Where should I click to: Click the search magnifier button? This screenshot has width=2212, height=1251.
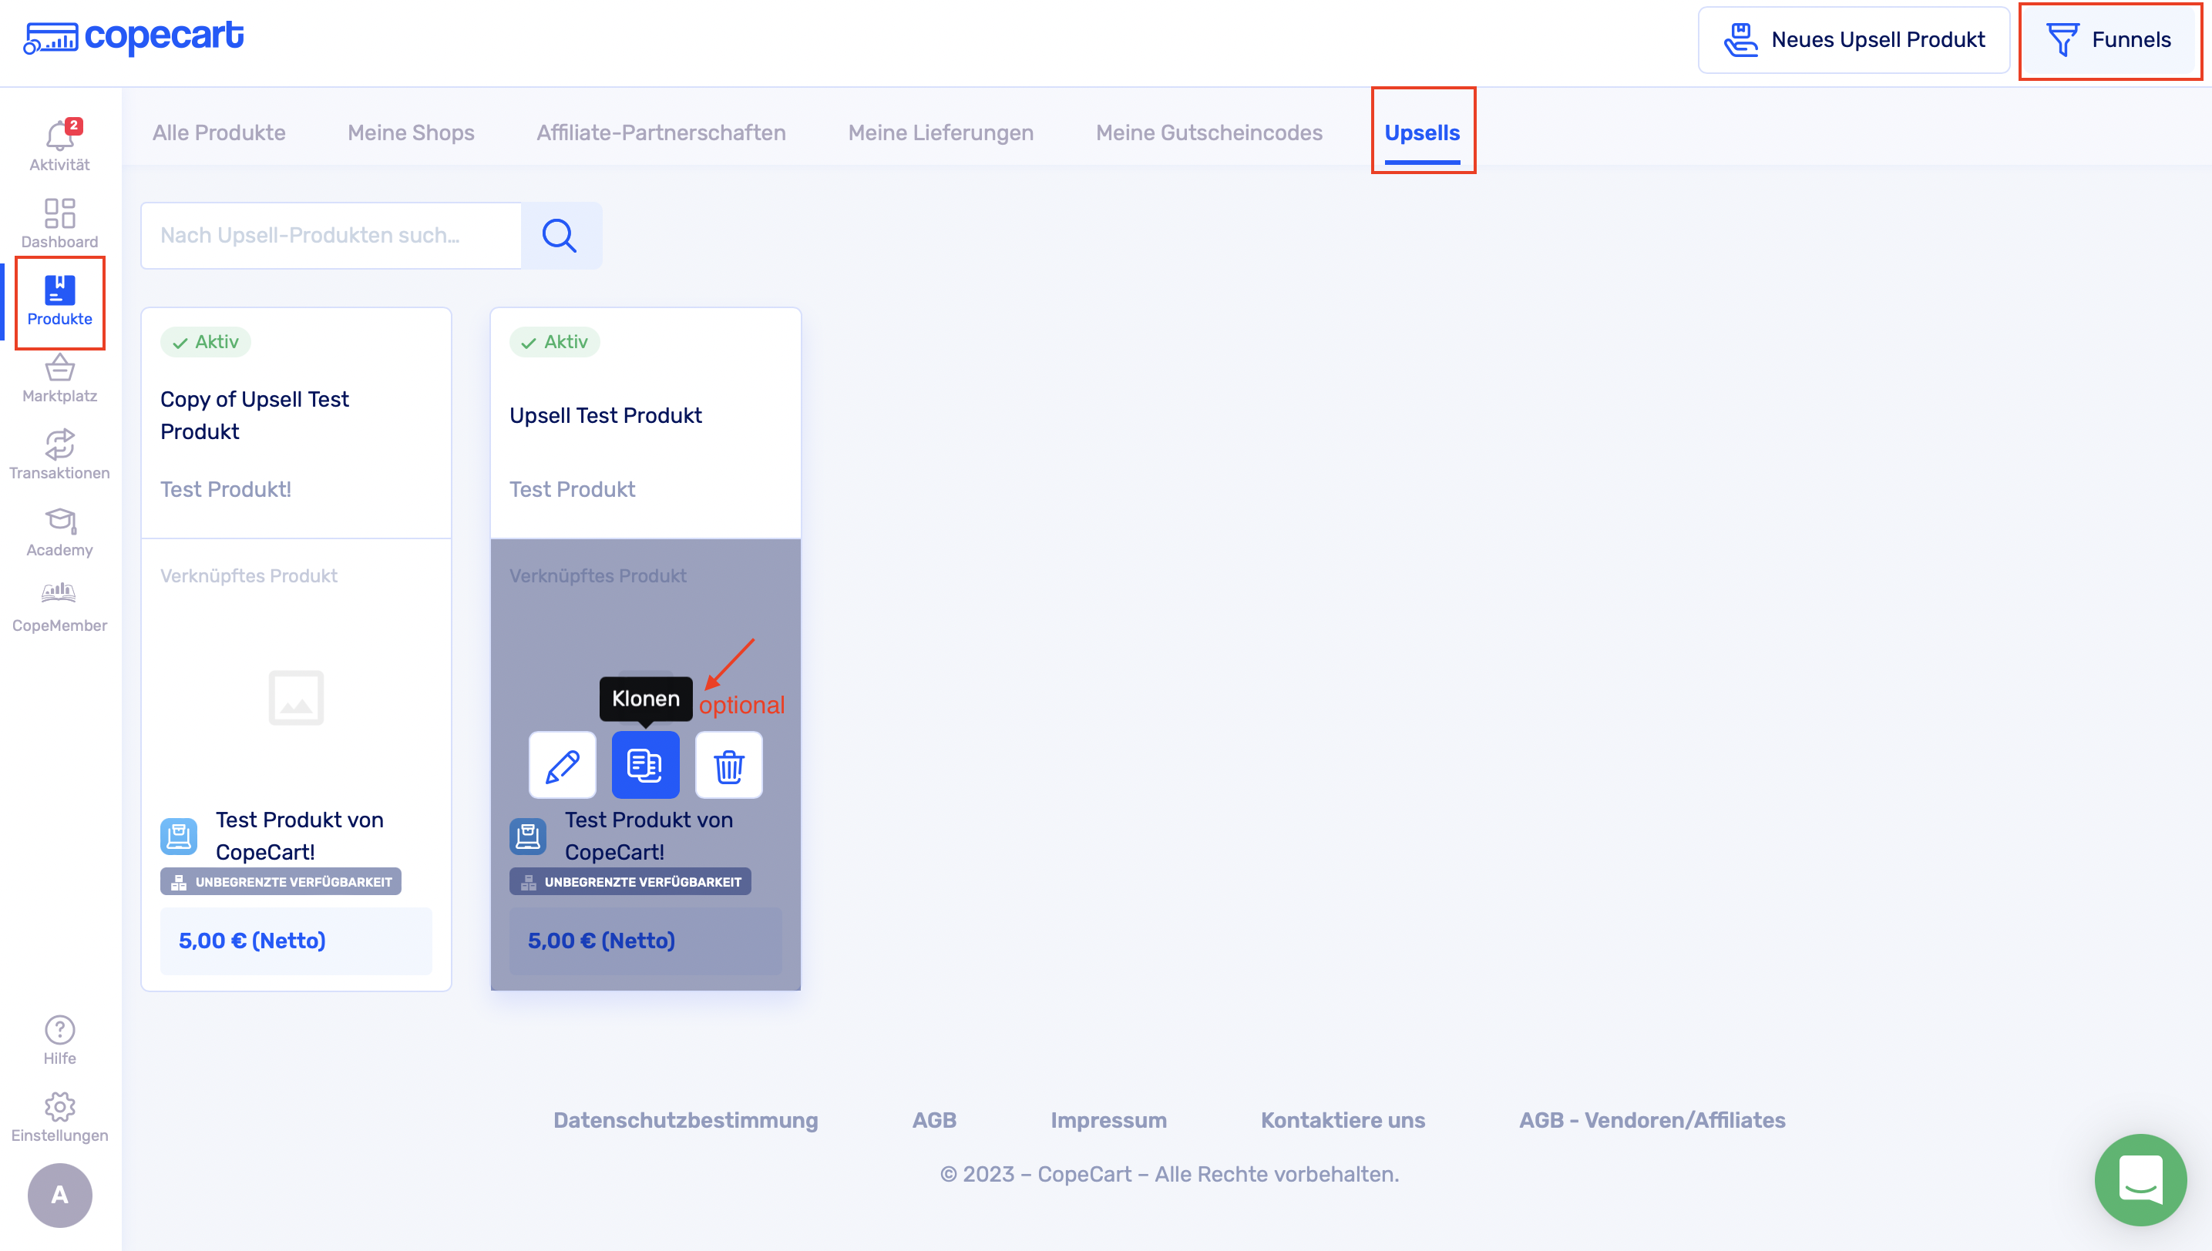tap(560, 236)
